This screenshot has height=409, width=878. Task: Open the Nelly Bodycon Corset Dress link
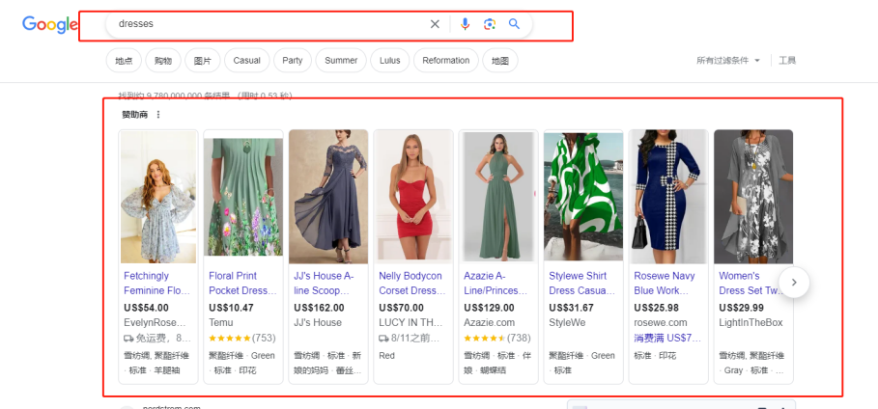[x=412, y=283]
